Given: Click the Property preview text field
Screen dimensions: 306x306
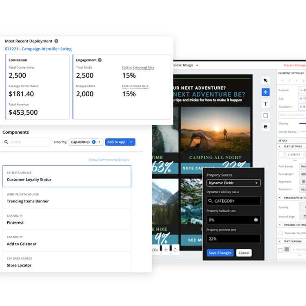Looking at the screenshot, I should coord(233,239).
